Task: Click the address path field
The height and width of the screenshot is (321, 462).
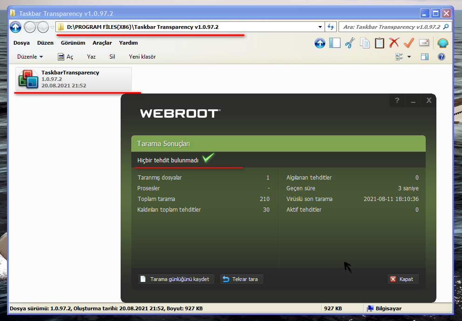Action: point(190,27)
